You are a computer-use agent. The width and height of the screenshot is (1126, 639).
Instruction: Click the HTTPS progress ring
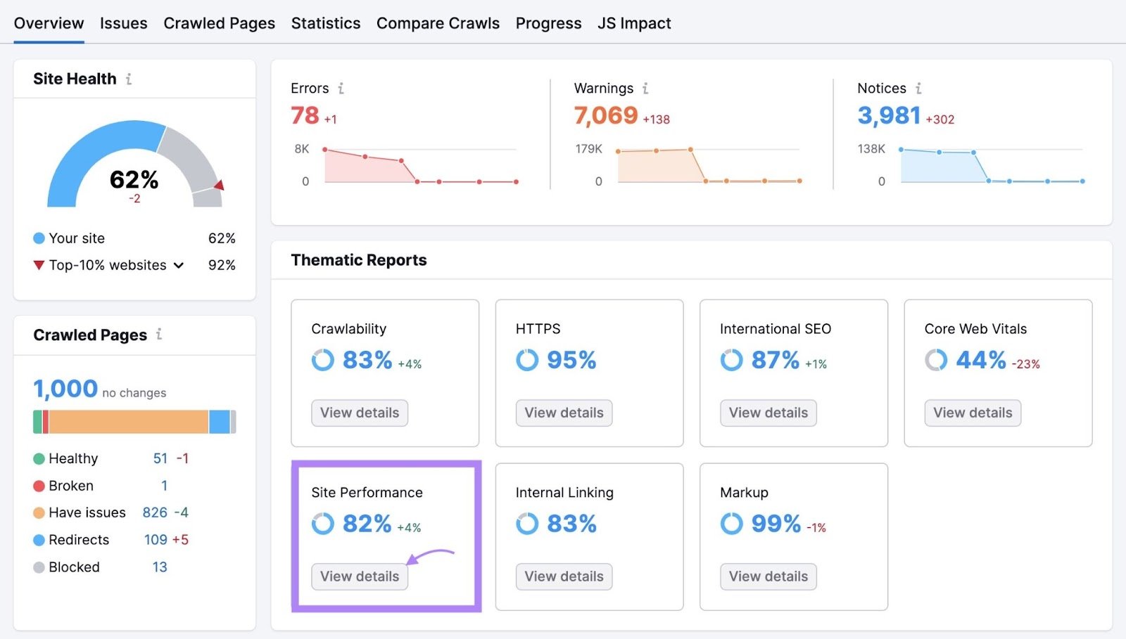tap(526, 361)
